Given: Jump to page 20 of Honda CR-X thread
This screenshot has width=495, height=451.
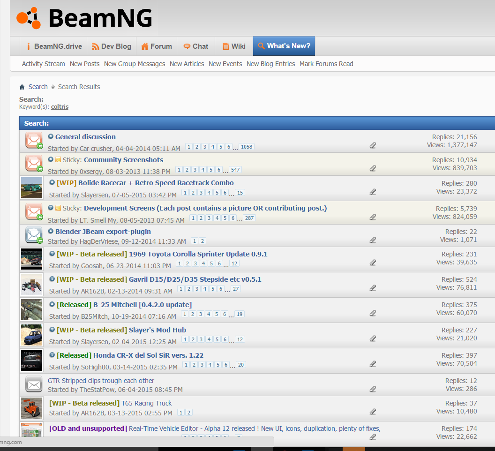Looking at the screenshot, I should coord(241,365).
